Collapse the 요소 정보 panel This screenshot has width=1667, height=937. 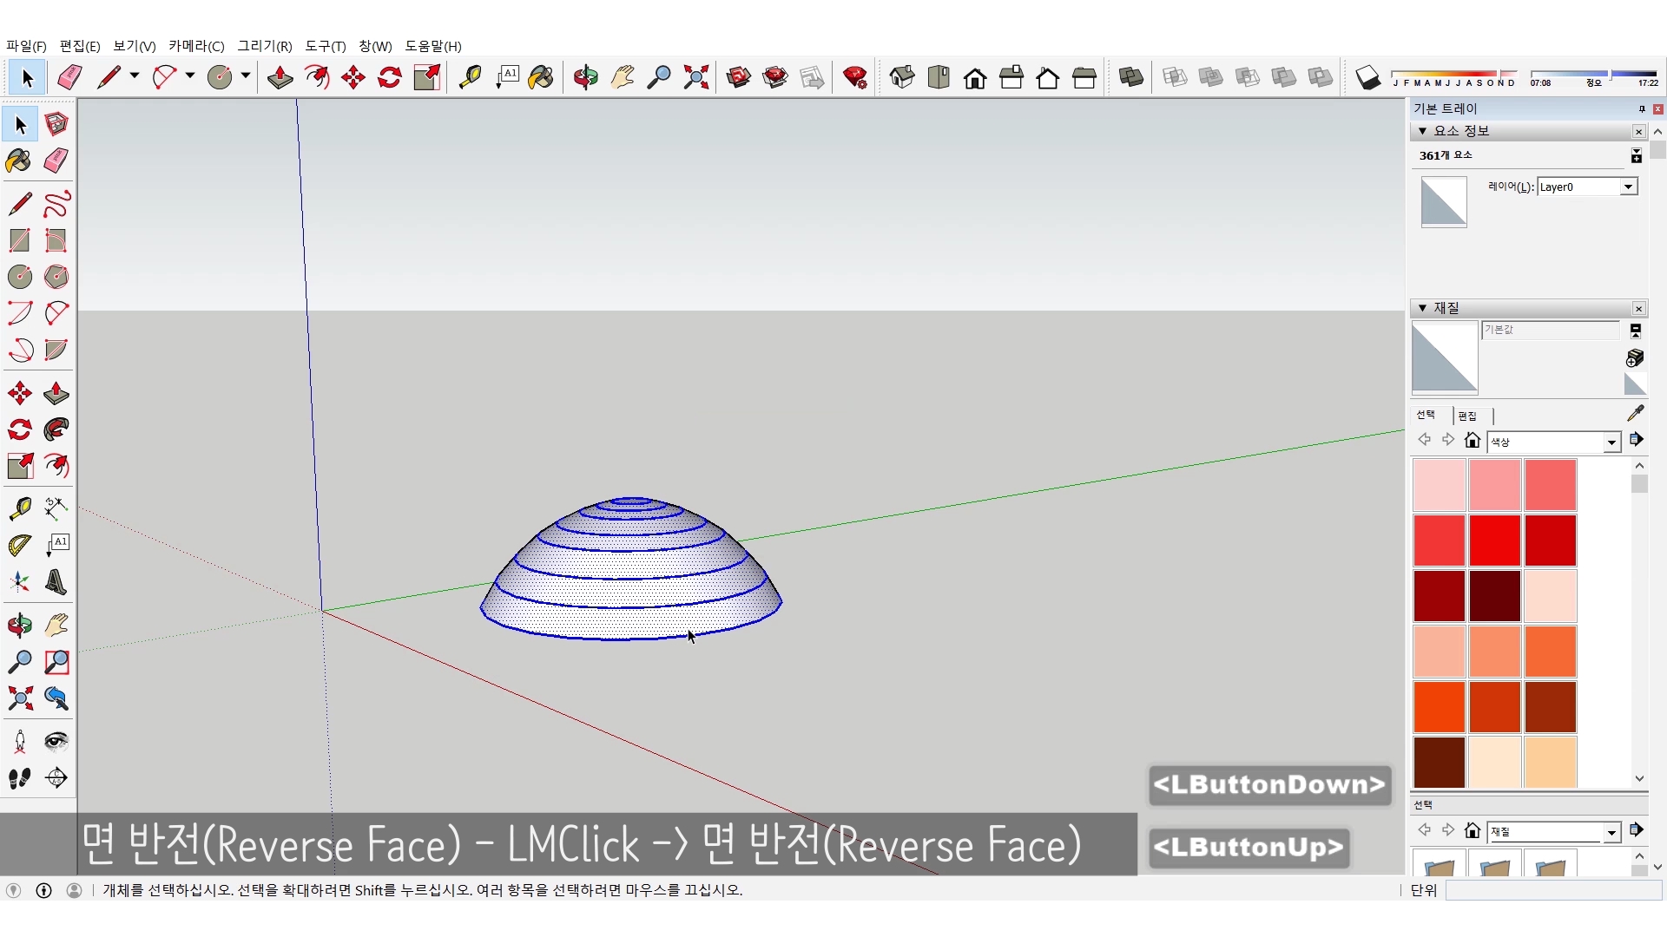pos(1422,131)
